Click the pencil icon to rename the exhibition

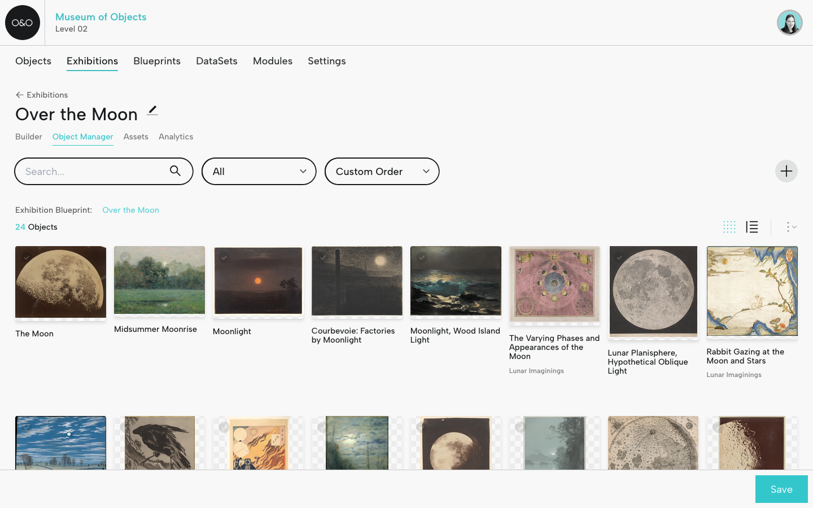152,111
